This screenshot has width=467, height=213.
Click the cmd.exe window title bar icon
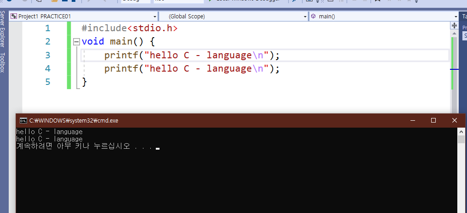[x=23, y=120]
